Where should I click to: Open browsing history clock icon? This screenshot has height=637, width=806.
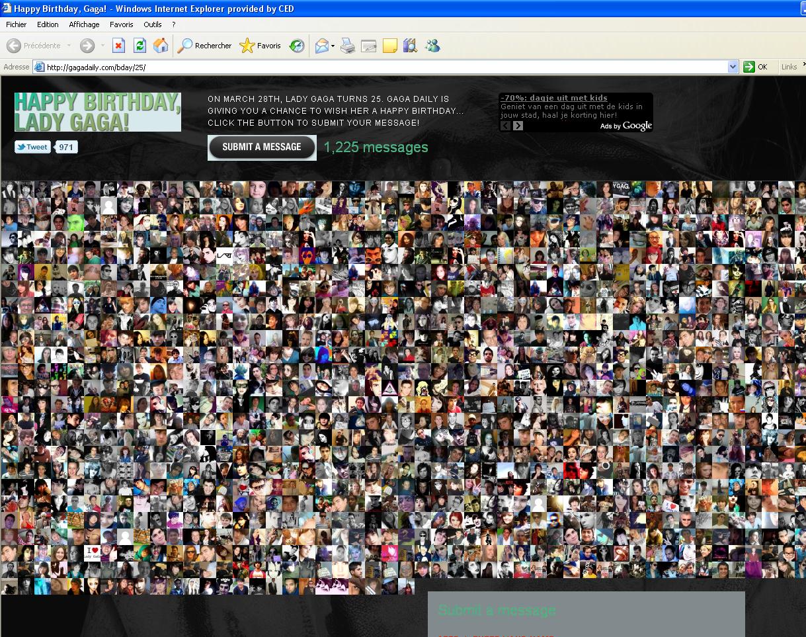(297, 46)
